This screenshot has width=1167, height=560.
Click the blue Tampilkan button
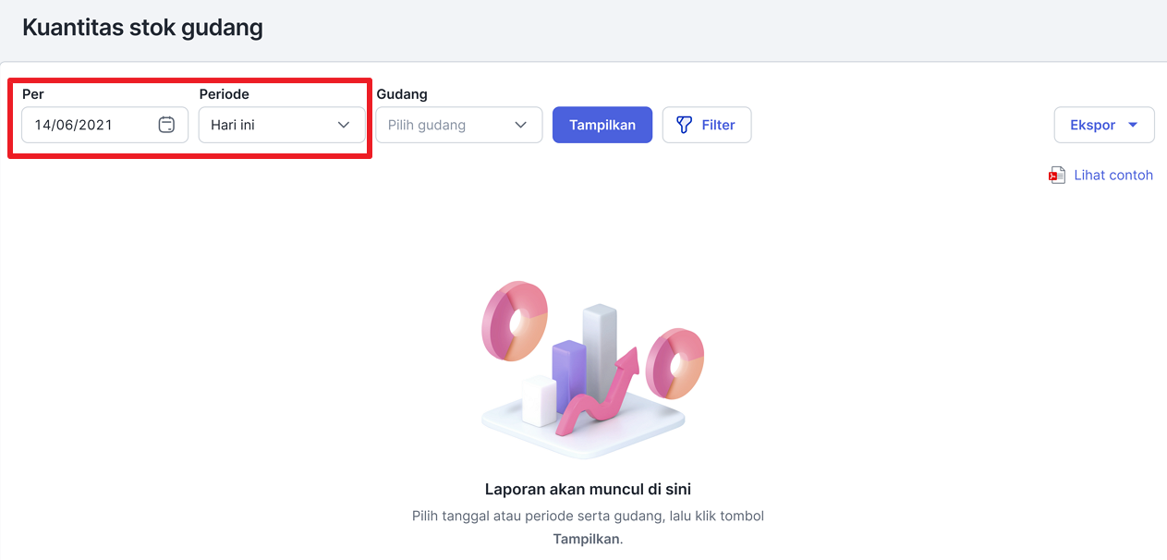pos(602,125)
